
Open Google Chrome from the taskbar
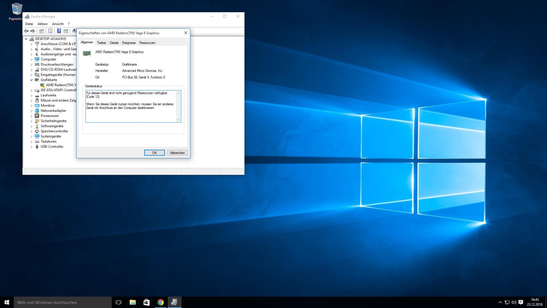pos(160,302)
